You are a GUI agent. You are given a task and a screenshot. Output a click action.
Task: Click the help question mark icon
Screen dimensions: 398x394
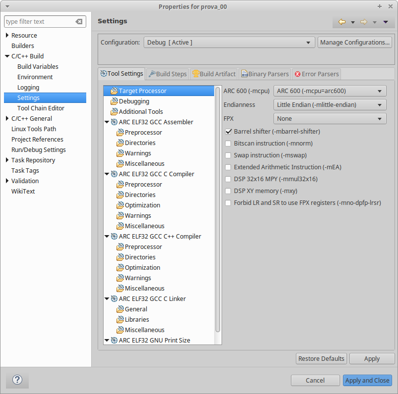[17, 380]
